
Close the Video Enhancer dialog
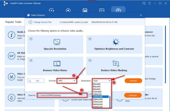coord(141,15)
